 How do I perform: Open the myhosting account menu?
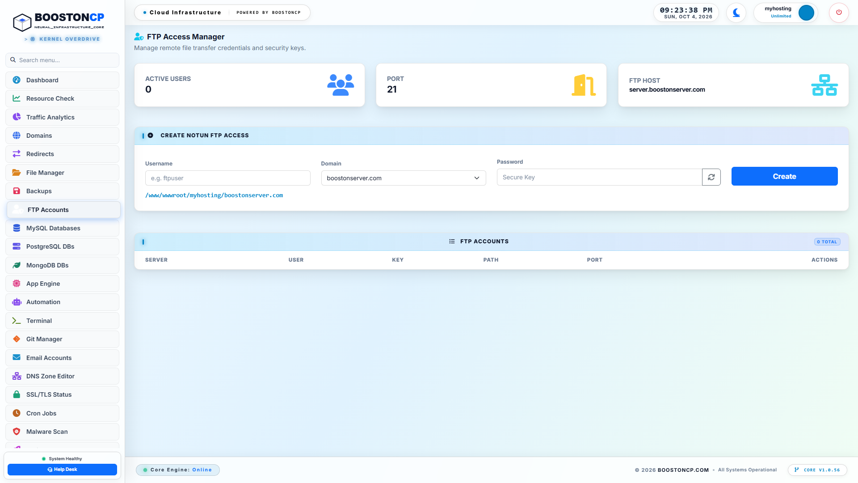coord(786,13)
